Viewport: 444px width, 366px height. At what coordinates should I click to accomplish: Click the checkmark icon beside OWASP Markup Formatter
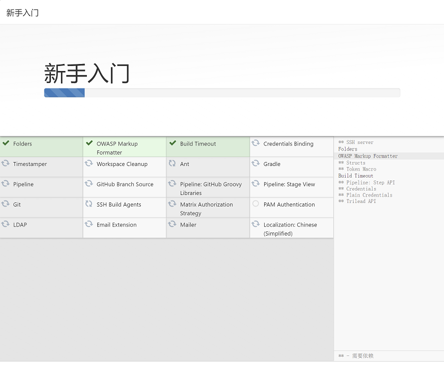point(89,143)
